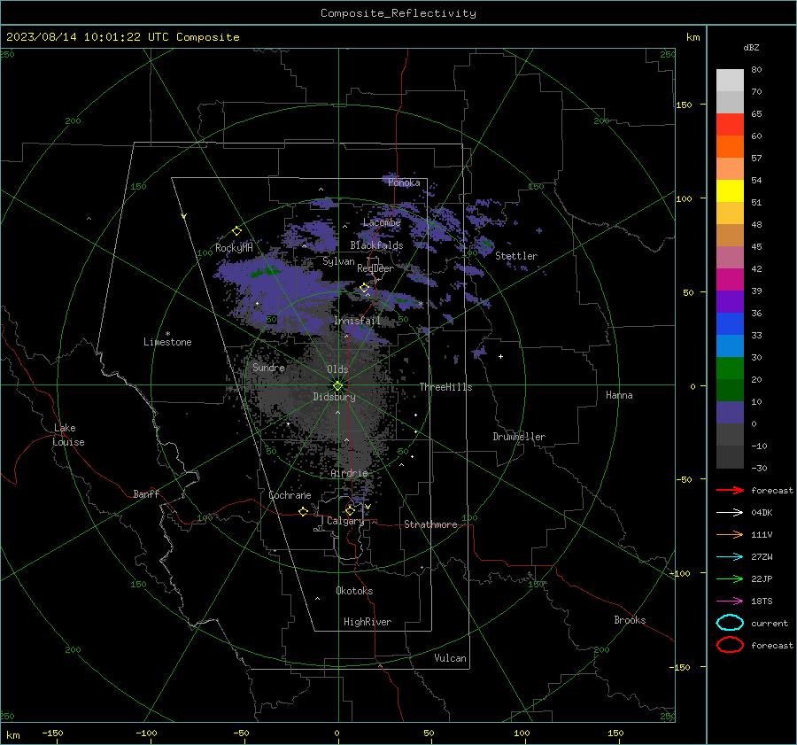
Task: Click the yellow radar-site diamond at Didsbury
Action: point(337,386)
